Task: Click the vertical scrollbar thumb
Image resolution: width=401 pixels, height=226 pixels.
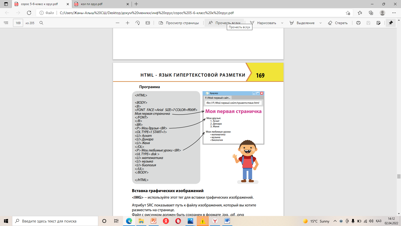Action: click(x=399, y=176)
